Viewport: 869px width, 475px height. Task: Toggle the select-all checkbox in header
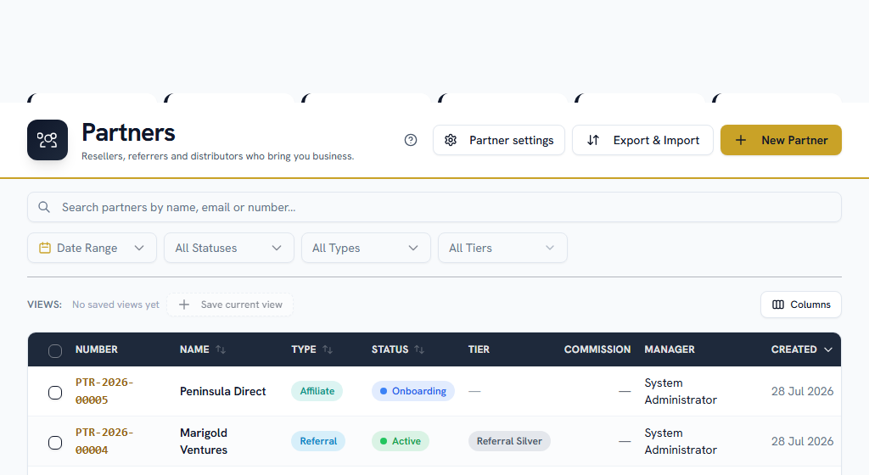[55, 350]
